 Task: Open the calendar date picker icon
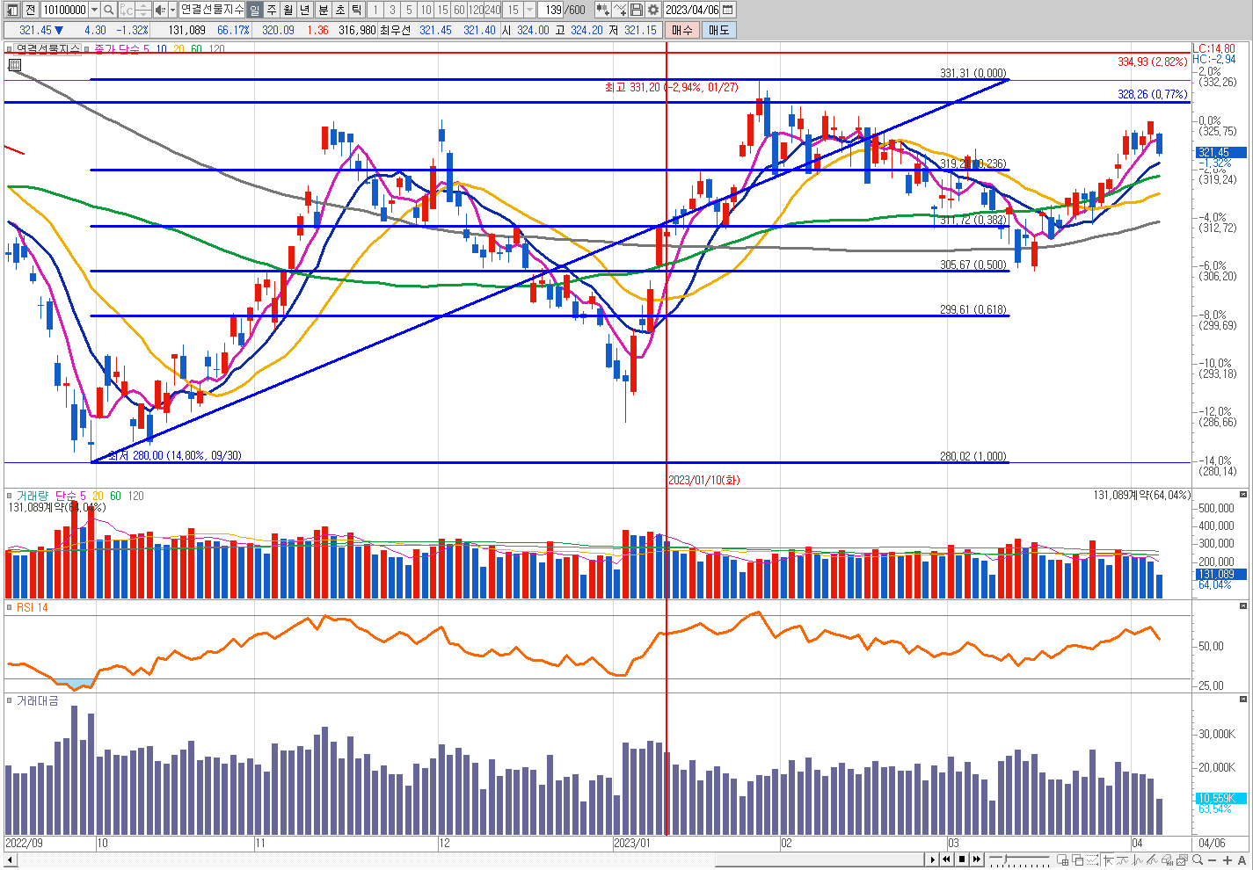[x=728, y=10]
